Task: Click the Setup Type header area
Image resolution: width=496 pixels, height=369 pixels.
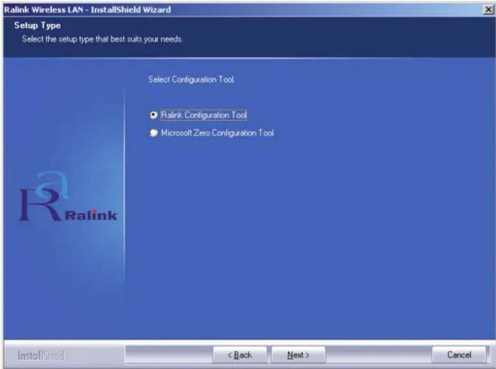Action: tap(103, 31)
